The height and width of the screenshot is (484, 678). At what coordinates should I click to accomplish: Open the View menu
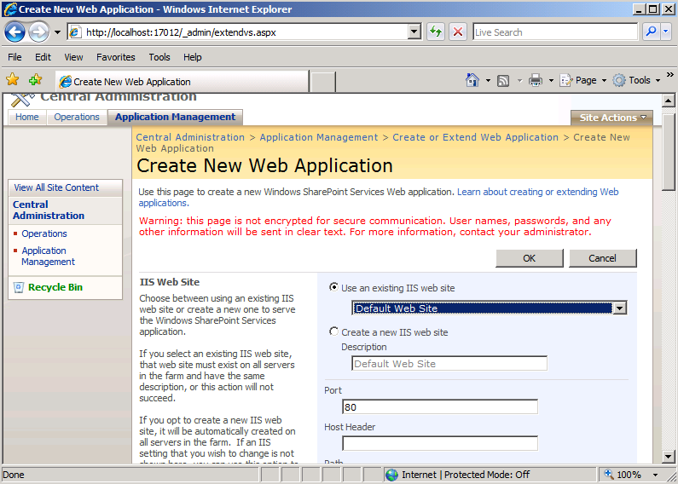click(x=73, y=57)
